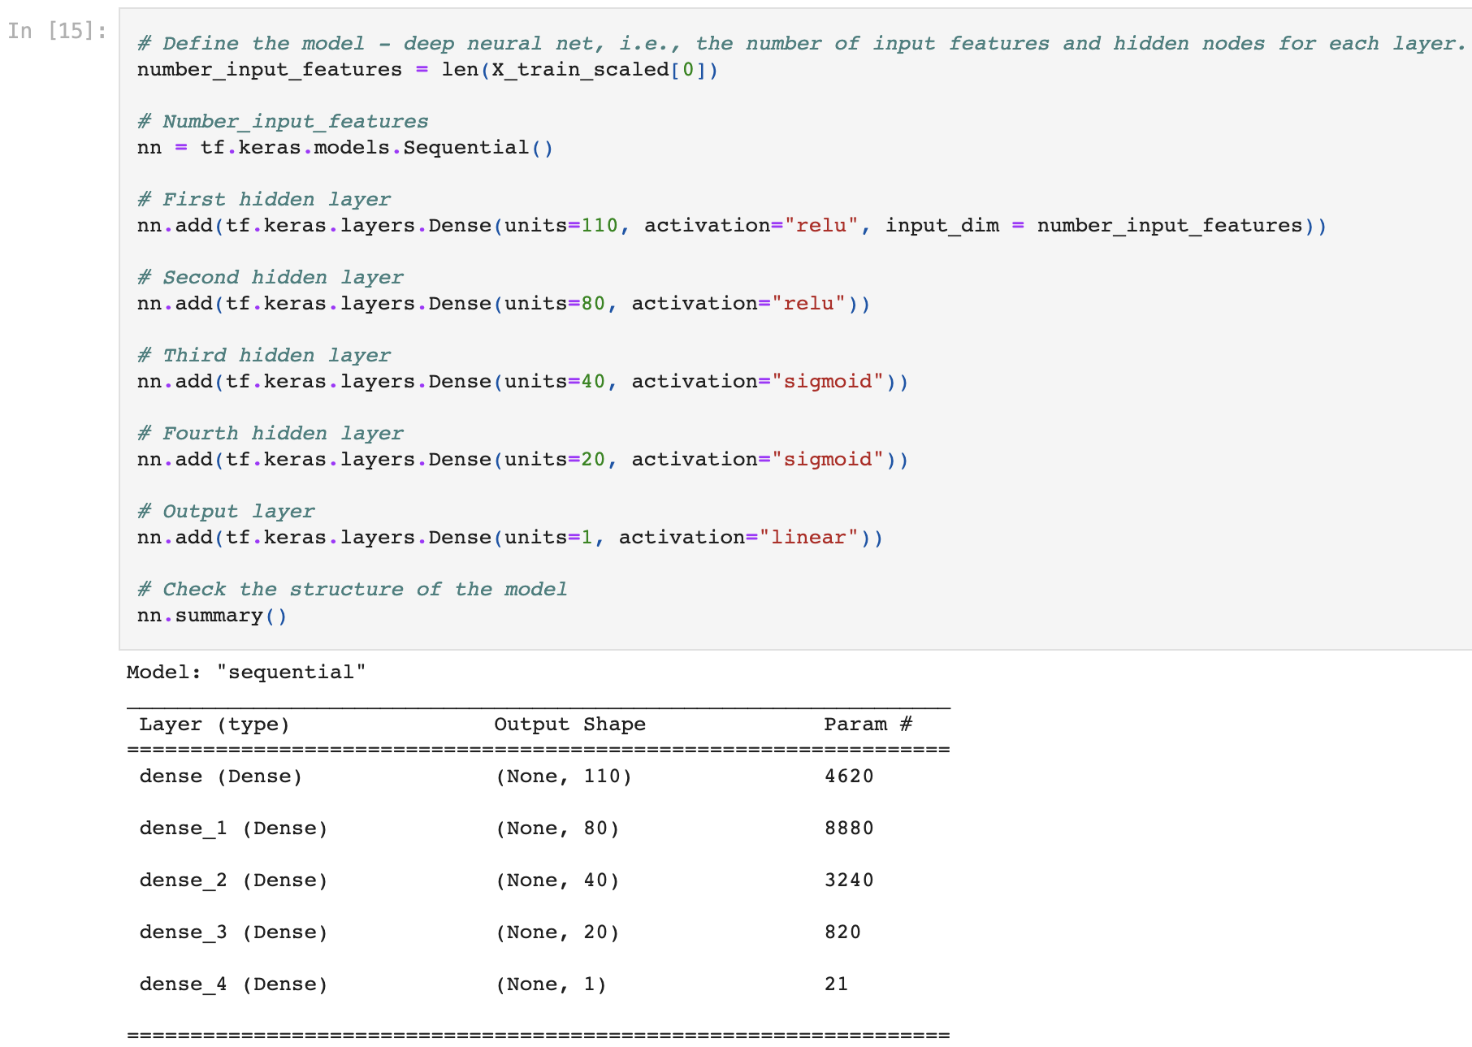Click the 'dense_2 (Dense)' row label
Screen dimensions: 1472x1047
point(234,880)
